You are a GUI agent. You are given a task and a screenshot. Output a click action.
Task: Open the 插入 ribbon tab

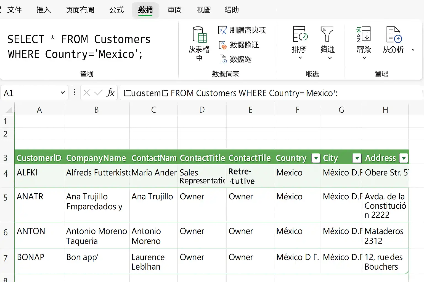click(x=44, y=10)
